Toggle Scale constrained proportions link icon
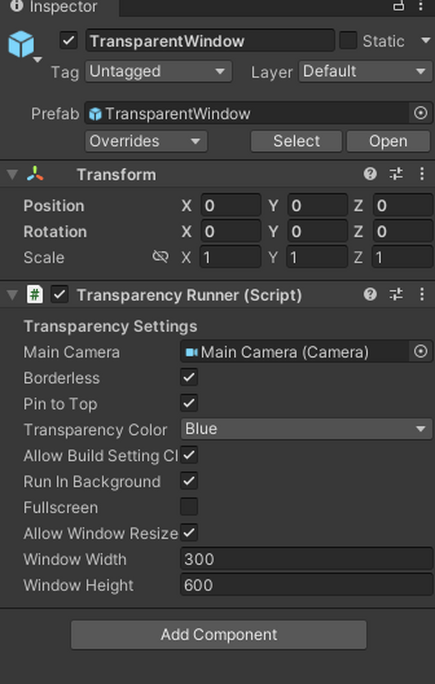The width and height of the screenshot is (435, 684). (x=160, y=257)
